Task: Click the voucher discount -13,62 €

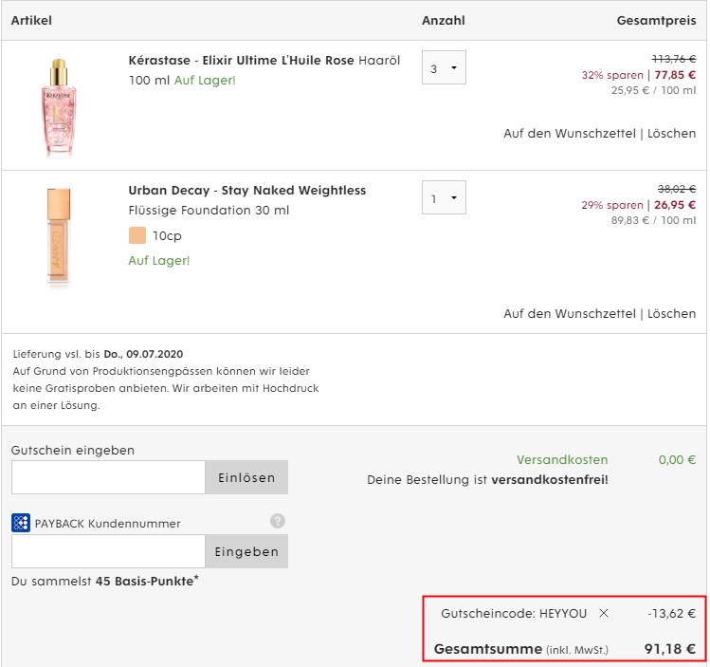Action: pos(671,614)
